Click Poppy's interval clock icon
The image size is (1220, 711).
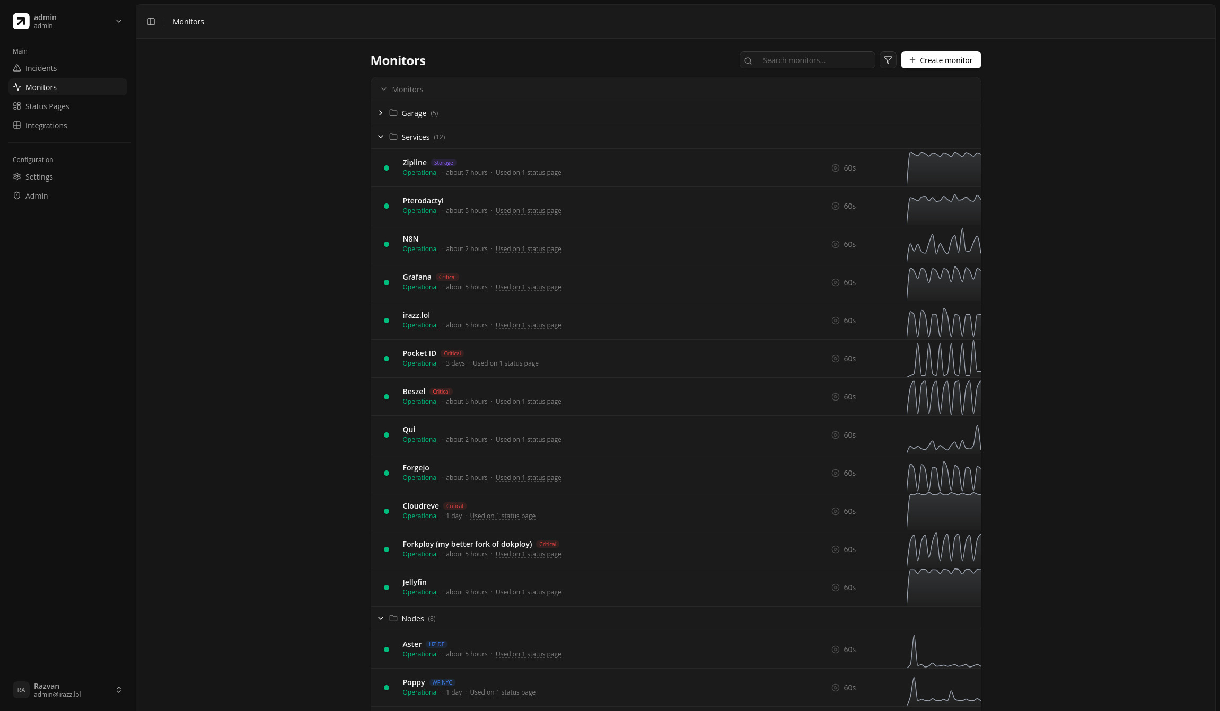pyautogui.click(x=836, y=688)
